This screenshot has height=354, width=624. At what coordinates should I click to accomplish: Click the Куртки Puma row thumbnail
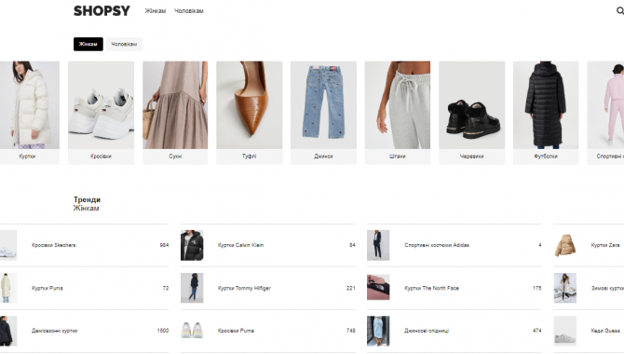click(x=8, y=288)
